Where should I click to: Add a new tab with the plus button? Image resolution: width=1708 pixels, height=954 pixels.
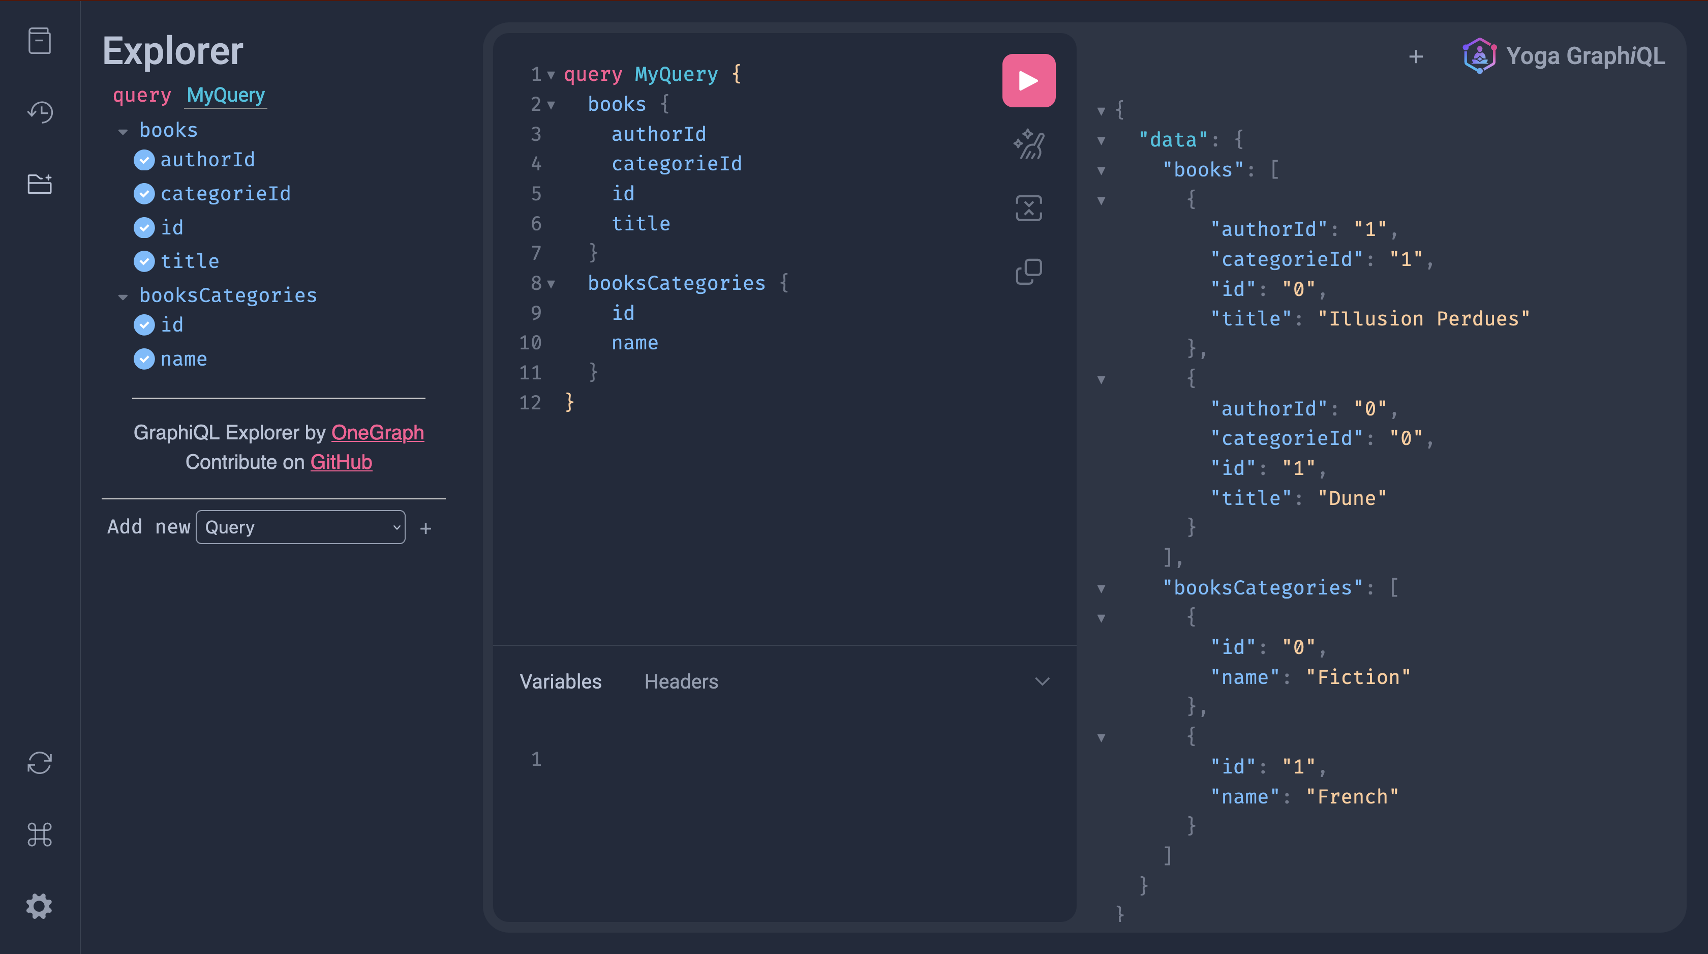tap(1416, 56)
